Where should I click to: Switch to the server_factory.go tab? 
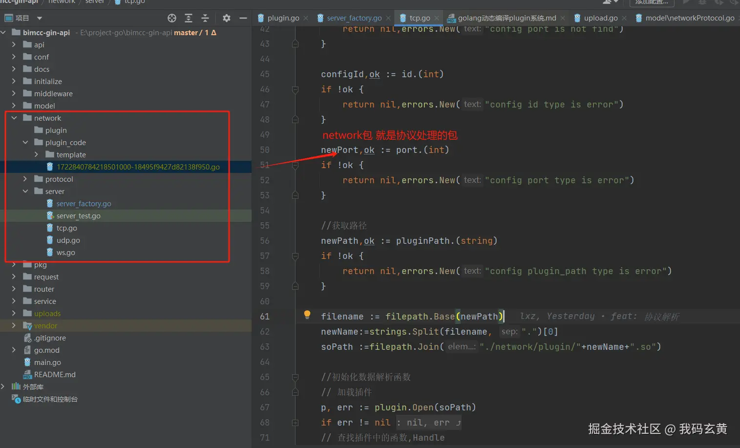click(354, 18)
